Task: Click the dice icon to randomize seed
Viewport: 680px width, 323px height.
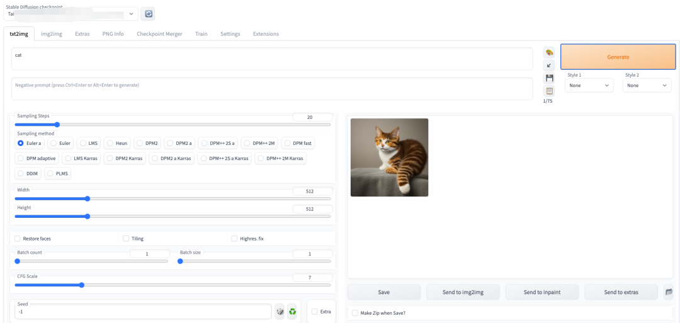Action: (x=280, y=311)
